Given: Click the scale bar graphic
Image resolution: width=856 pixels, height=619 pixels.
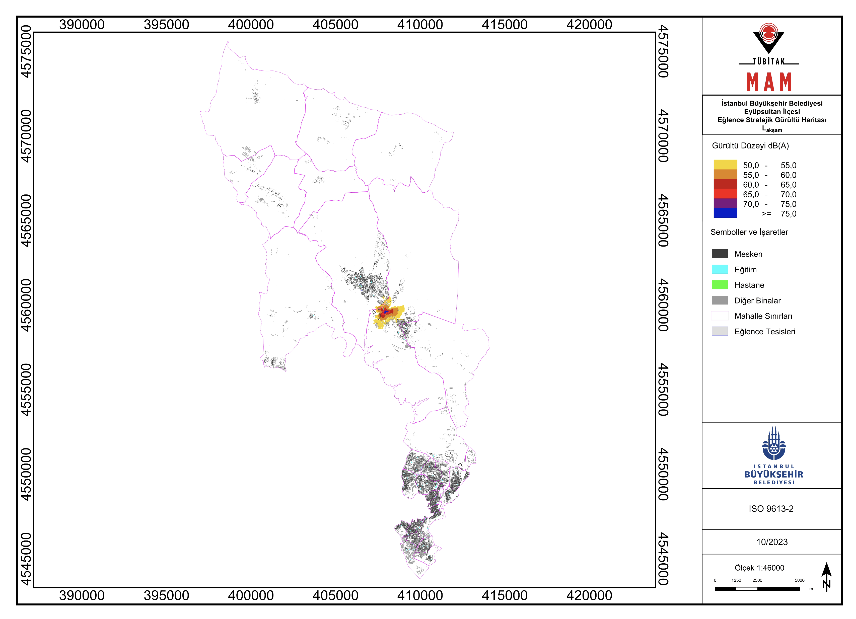Looking at the screenshot, I should 757,588.
